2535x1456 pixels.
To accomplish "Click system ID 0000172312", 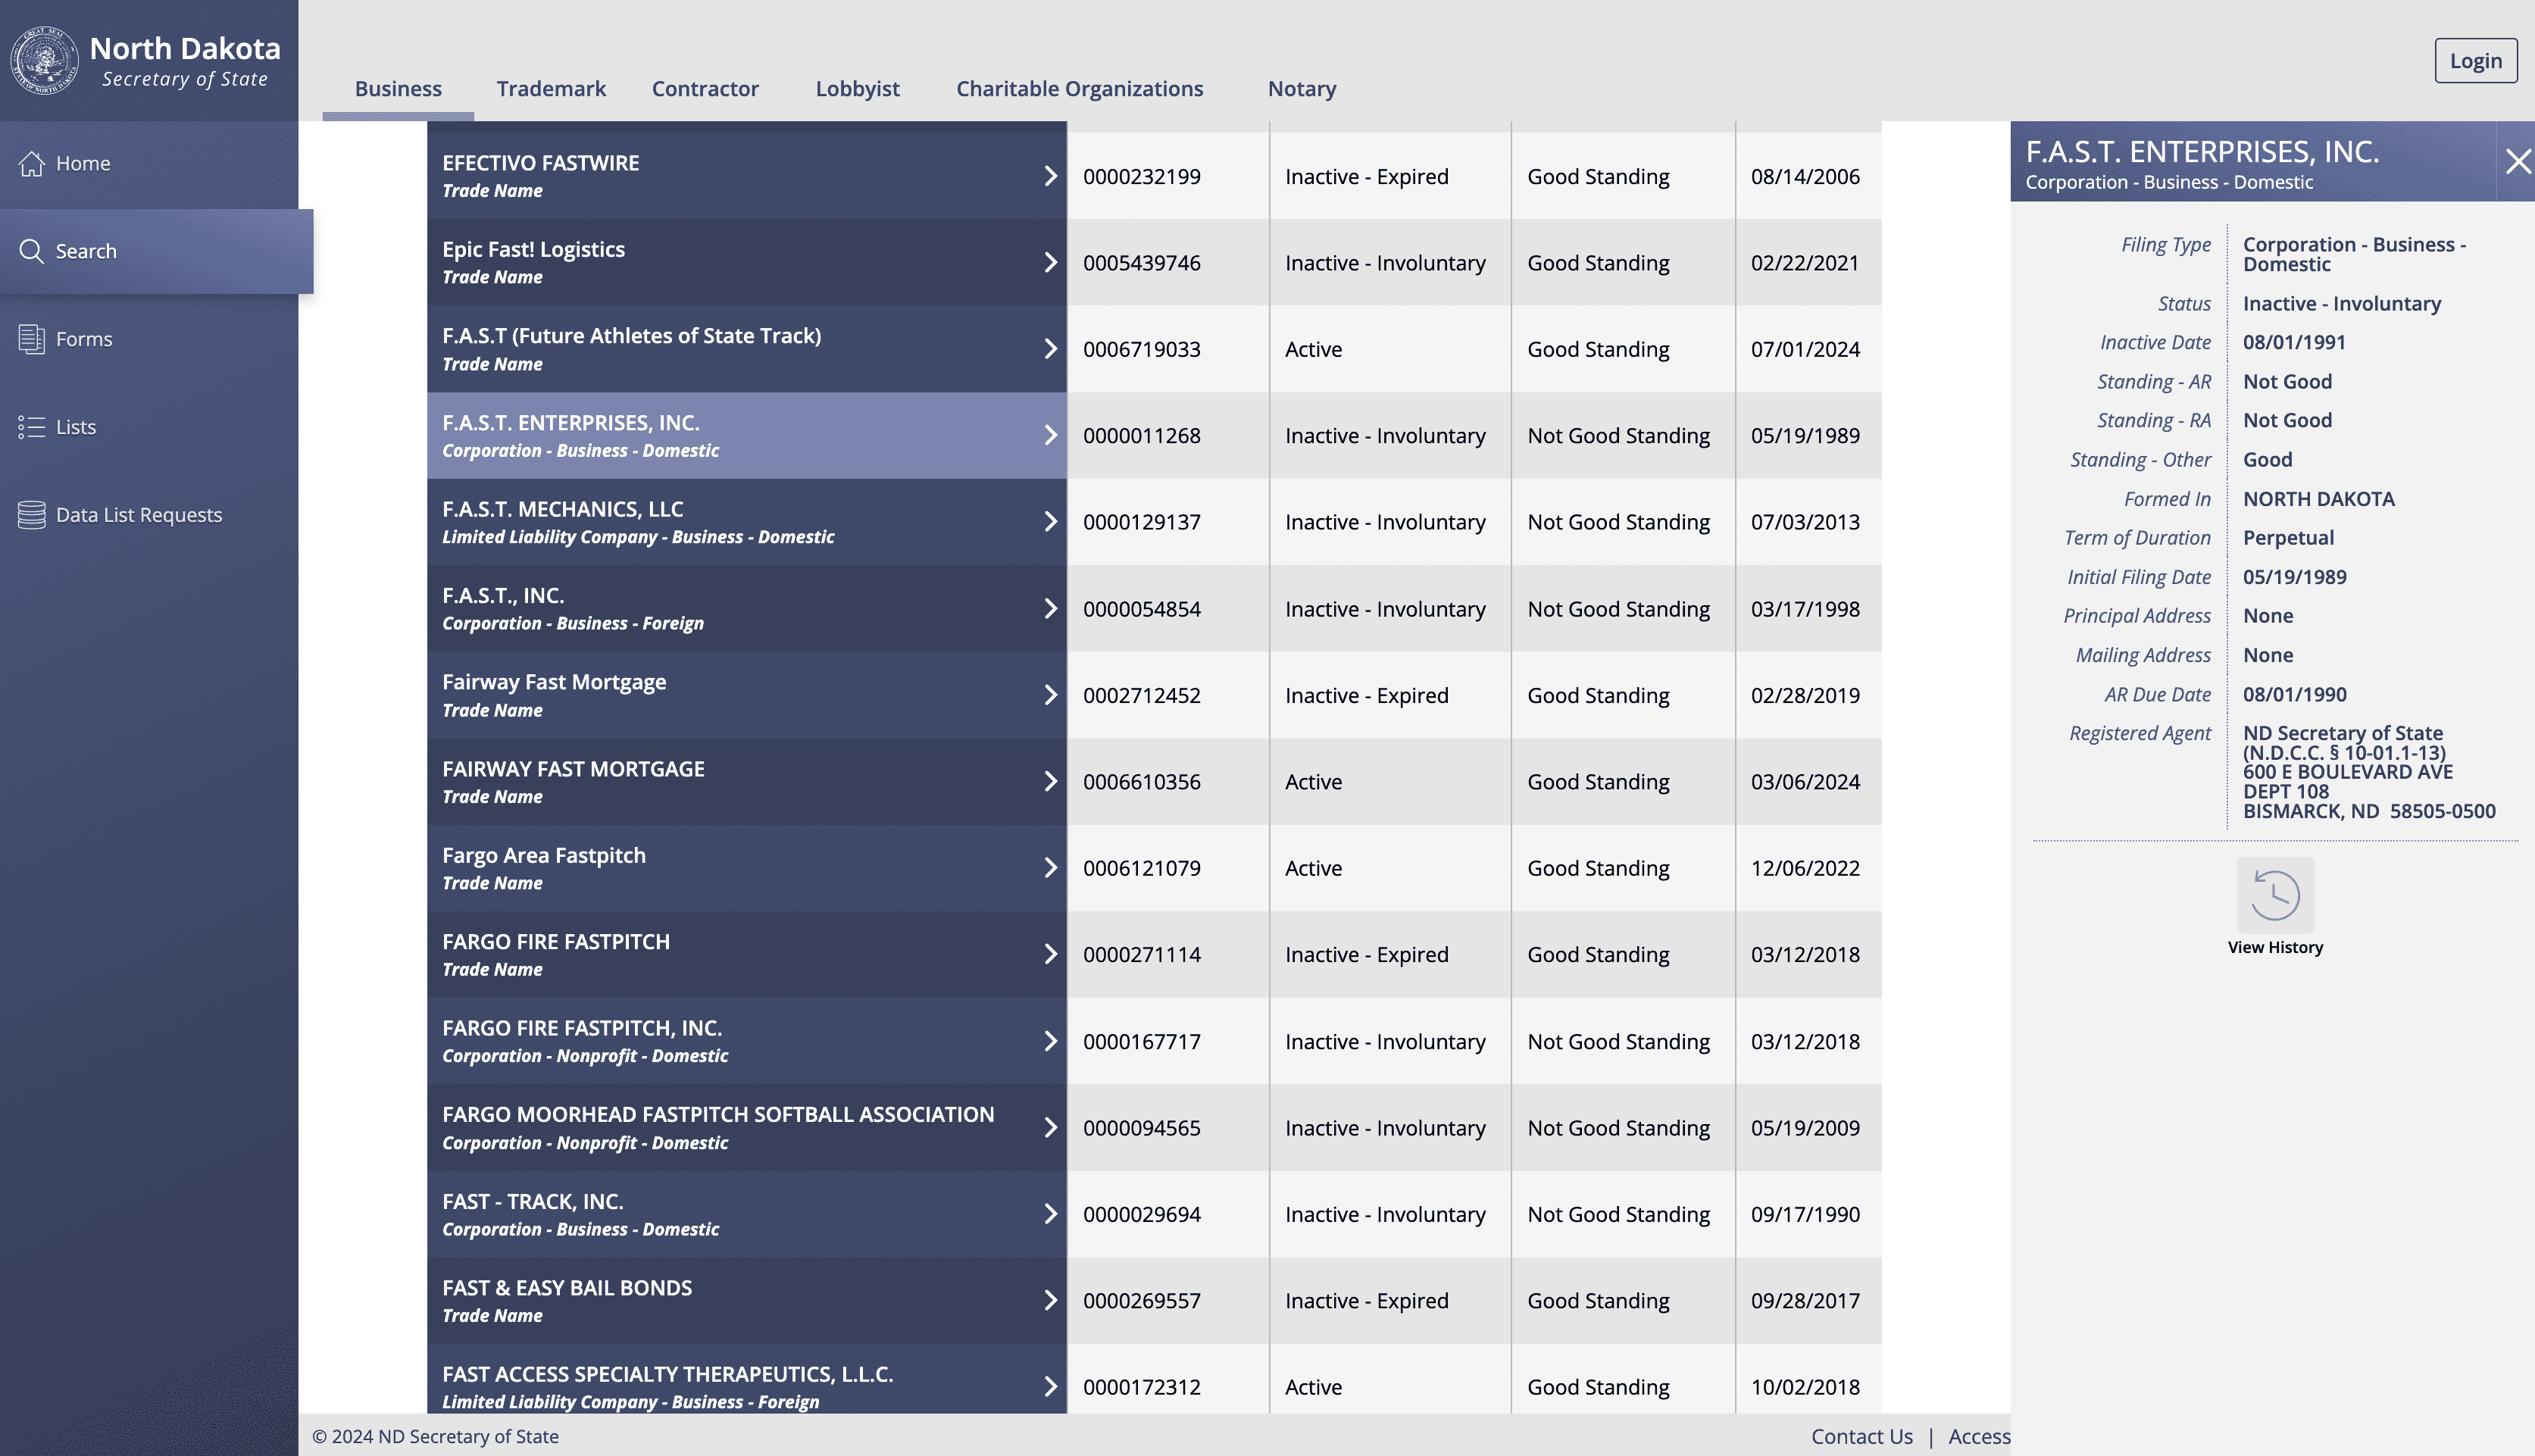I will coord(1142,1387).
